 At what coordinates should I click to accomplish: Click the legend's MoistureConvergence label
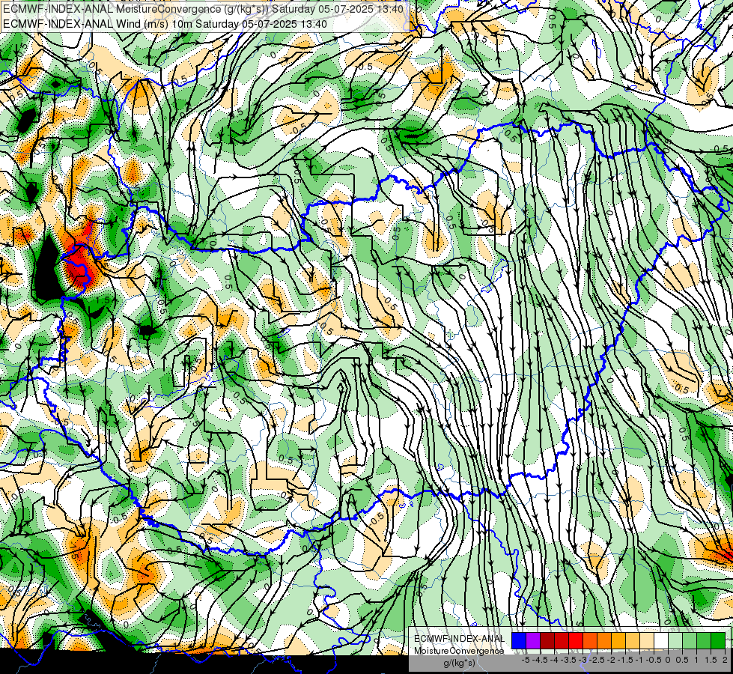click(x=459, y=651)
